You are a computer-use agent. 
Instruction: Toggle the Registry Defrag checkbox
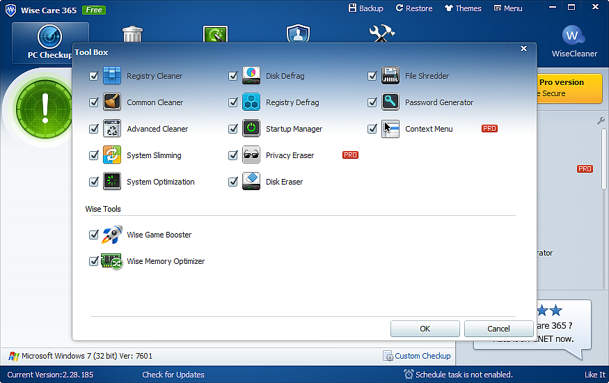click(x=233, y=102)
